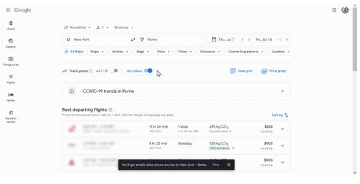Viewport: 360px width, 184px height.
Task: Open the Connecting airports filter
Action: [x=245, y=52]
